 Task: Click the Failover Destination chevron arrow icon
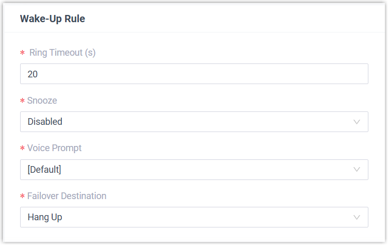tap(357, 218)
